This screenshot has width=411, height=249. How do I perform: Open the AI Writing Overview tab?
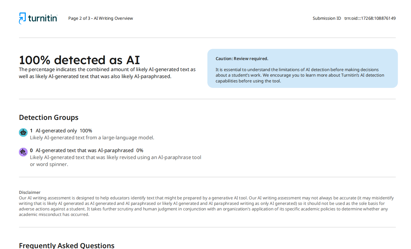click(x=113, y=18)
